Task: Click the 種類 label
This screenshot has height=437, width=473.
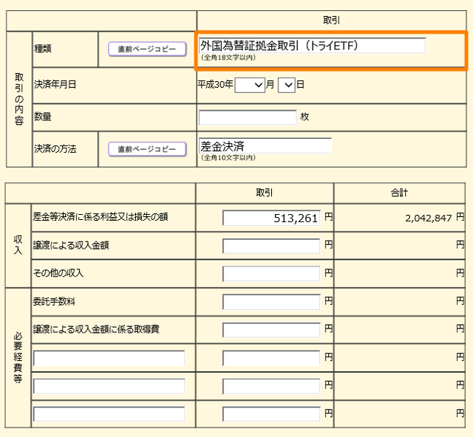Action: click(x=43, y=49)
